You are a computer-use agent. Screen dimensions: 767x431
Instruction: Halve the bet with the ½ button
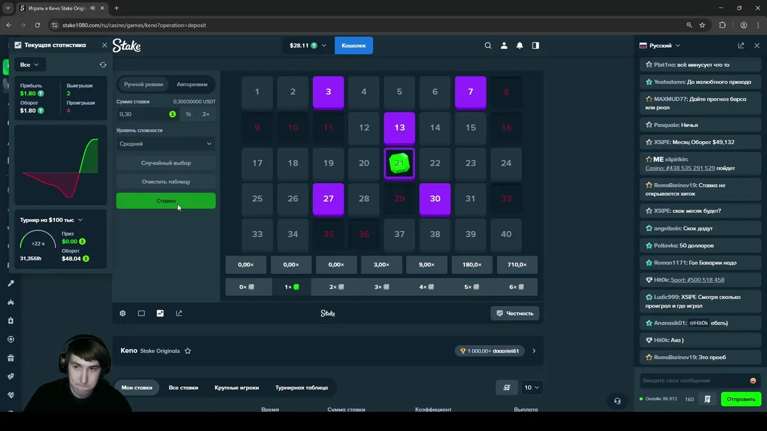(x=188, y=114)
